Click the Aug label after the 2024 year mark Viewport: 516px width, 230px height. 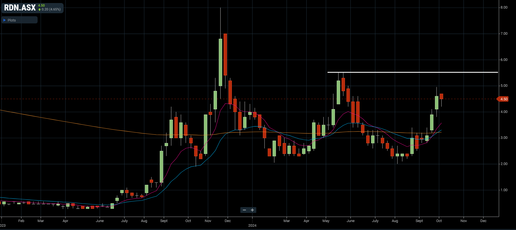coord(395,221)
